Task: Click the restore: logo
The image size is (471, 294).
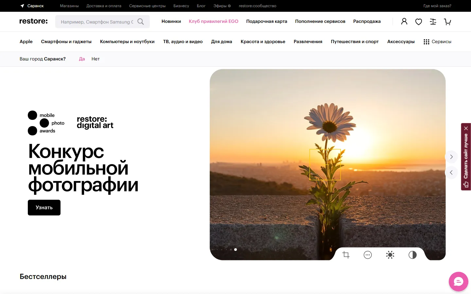Action: click(x=33, y=21)
